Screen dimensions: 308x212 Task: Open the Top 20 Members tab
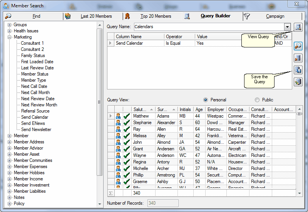[153, 16]
